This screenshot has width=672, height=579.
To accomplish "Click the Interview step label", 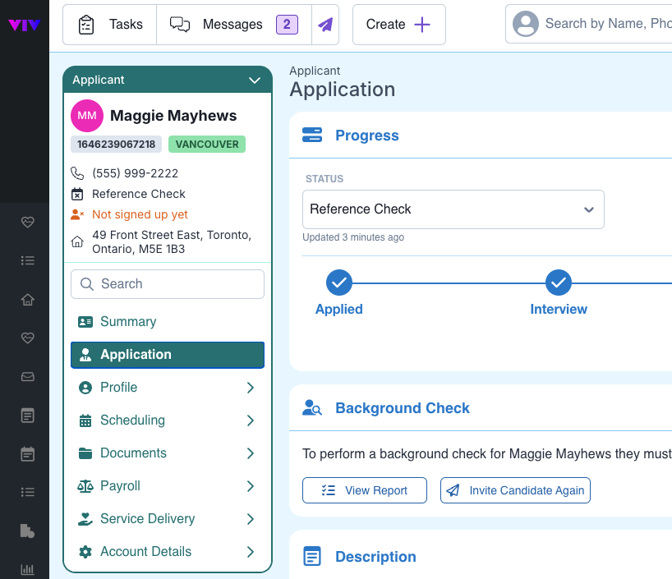I will click(559, 309).
